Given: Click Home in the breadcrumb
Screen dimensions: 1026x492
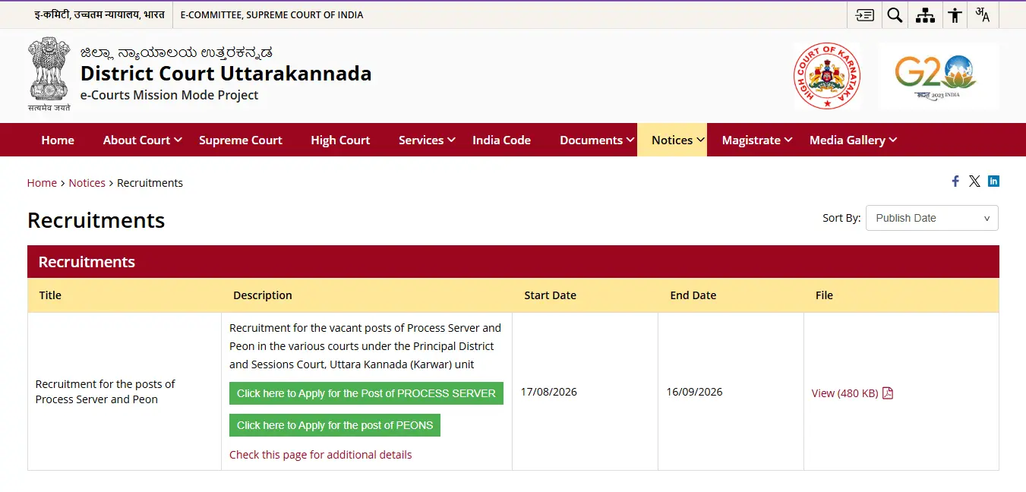Looking at the screenshot, I should [x=42, y=183].
